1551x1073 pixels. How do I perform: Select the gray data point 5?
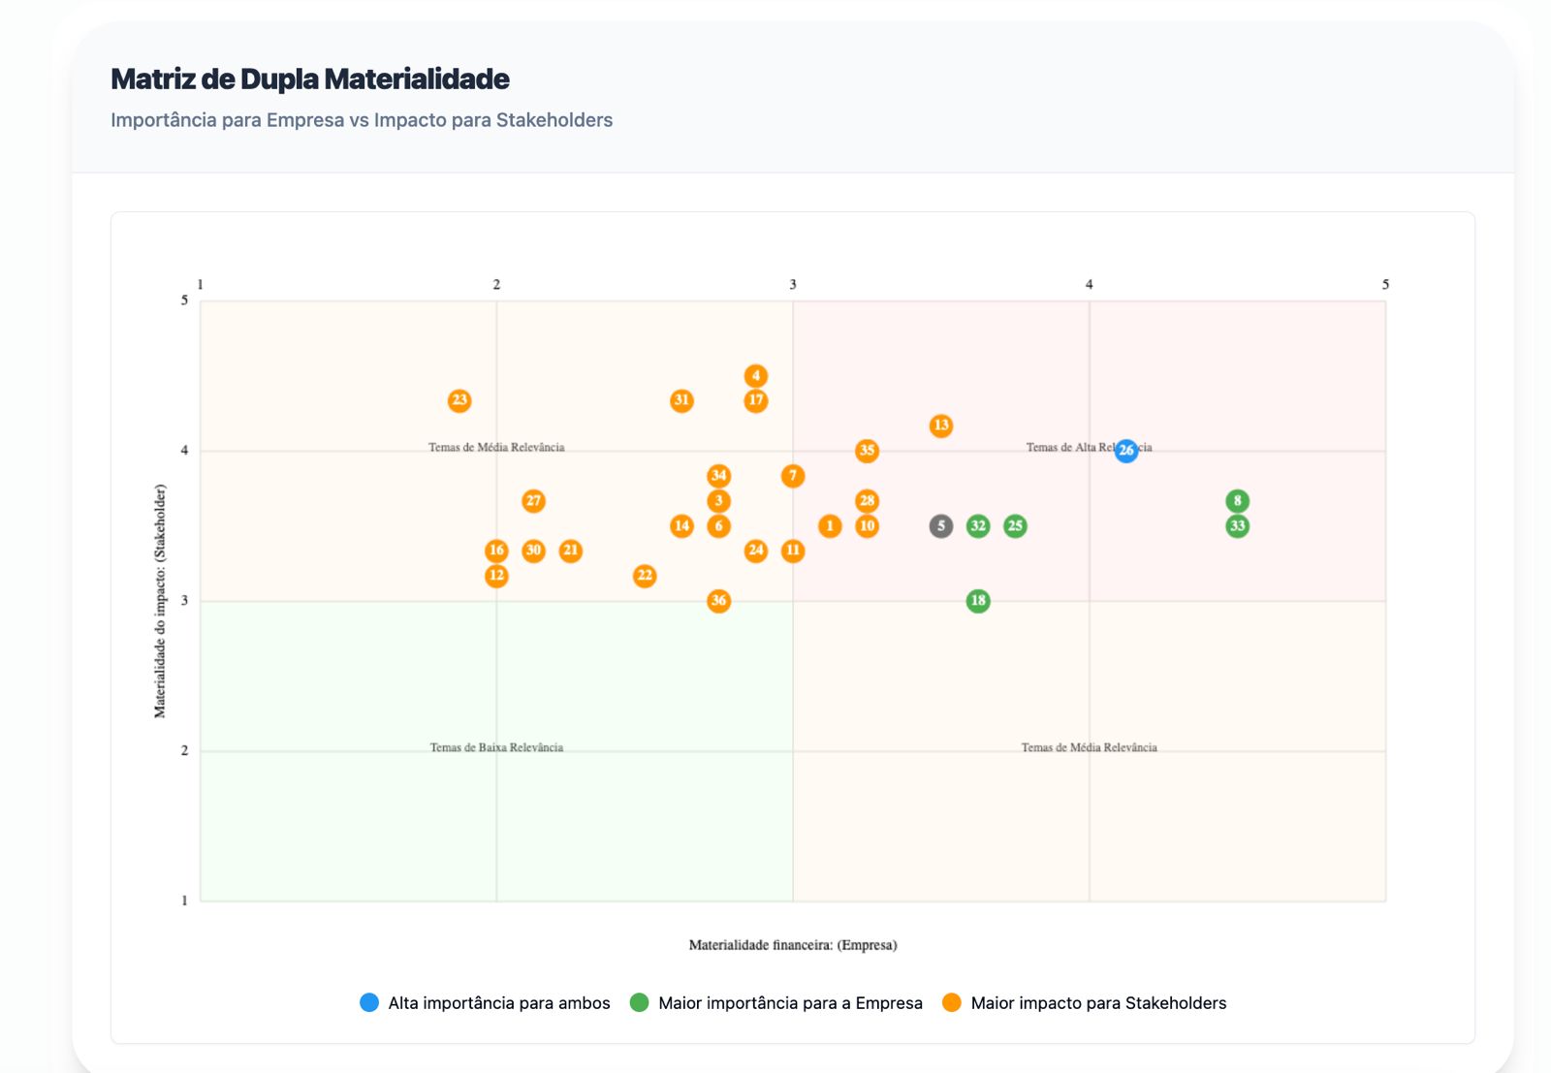941,526
